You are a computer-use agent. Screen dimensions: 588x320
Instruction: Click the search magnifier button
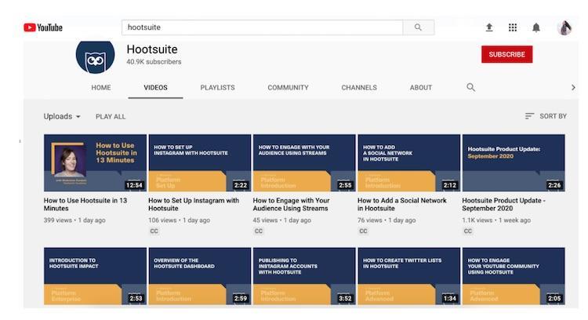(419, 27)
